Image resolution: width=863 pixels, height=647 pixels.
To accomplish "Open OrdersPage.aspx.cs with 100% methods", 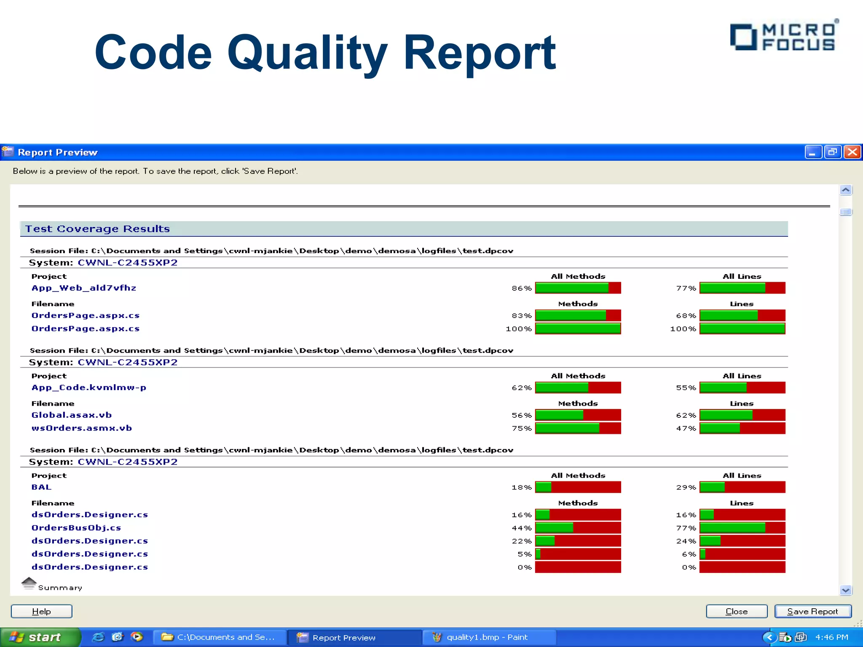I will tap(86, 329).
